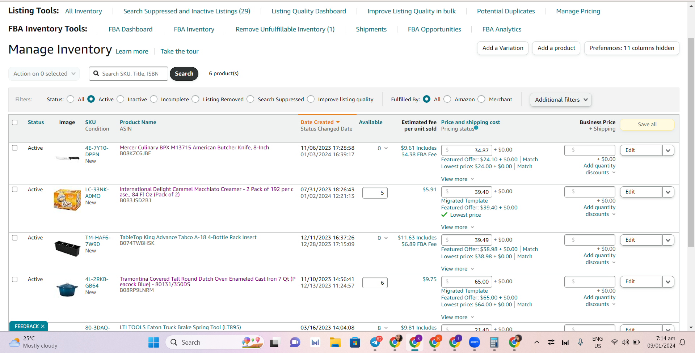
Task: Expand View more for Mercer knife pricing
Action: point(458,179)
